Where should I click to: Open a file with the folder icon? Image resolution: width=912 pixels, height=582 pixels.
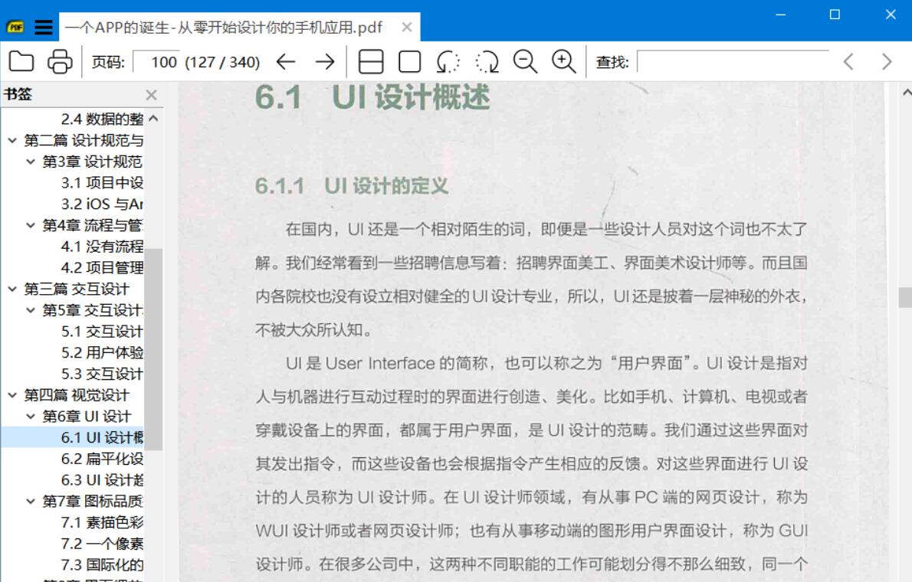(21, 61)
